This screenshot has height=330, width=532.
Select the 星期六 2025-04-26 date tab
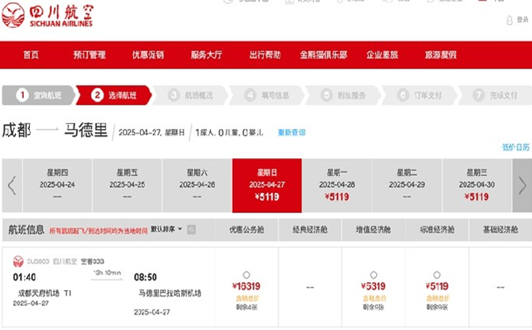coord(197,185)
